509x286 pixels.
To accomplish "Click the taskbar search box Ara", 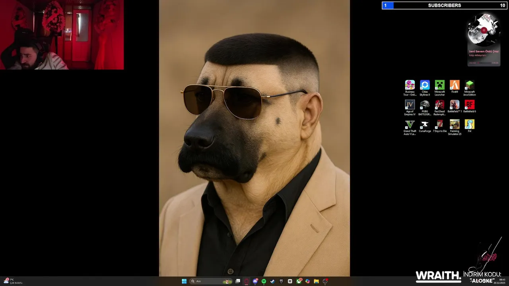I will point(211,281).
